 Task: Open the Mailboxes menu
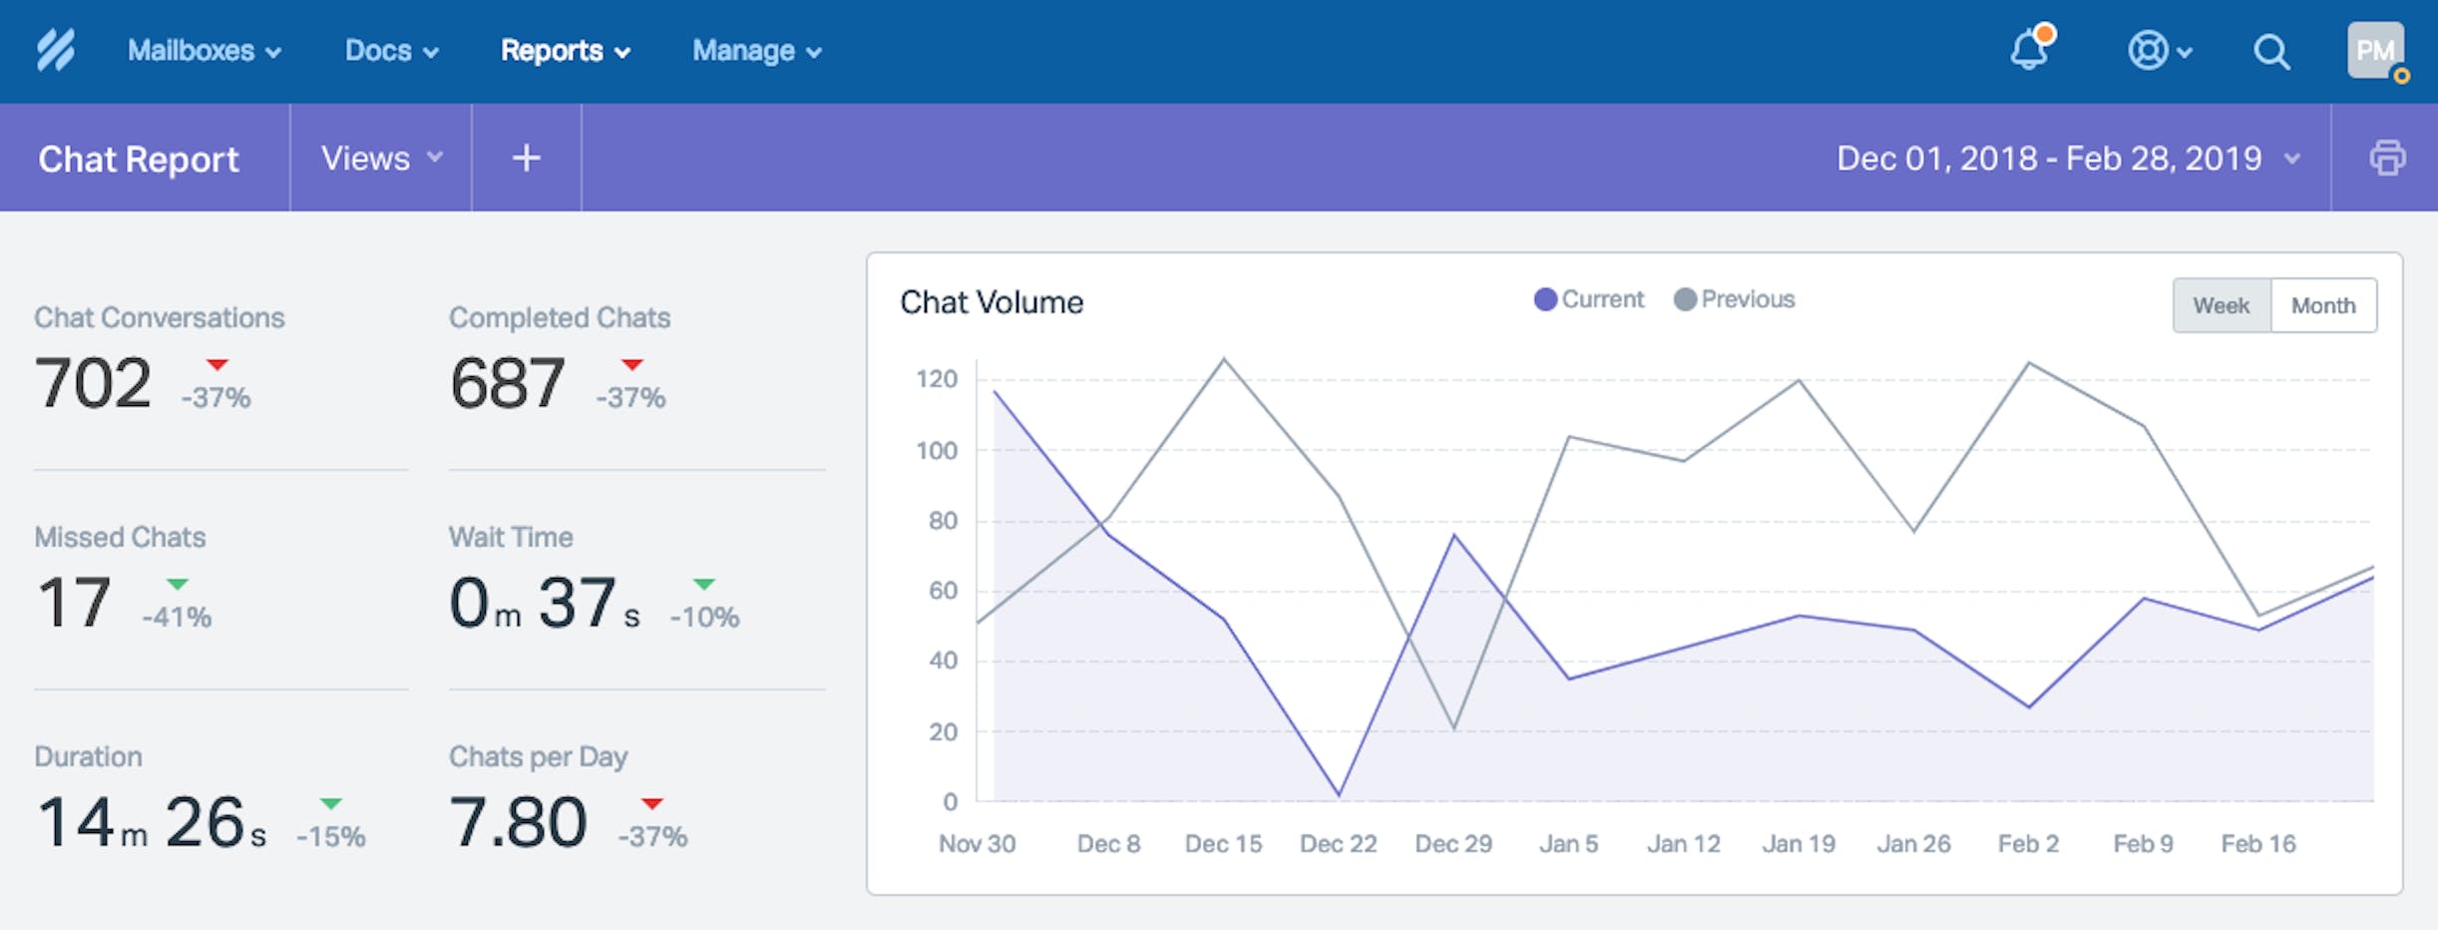pyautogui.click(x=204, y=51)
